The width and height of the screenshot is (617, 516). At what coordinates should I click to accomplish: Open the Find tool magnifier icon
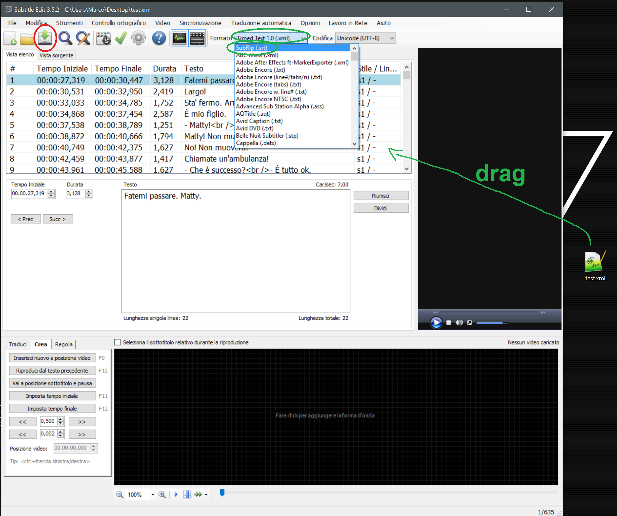pos(65,38)
